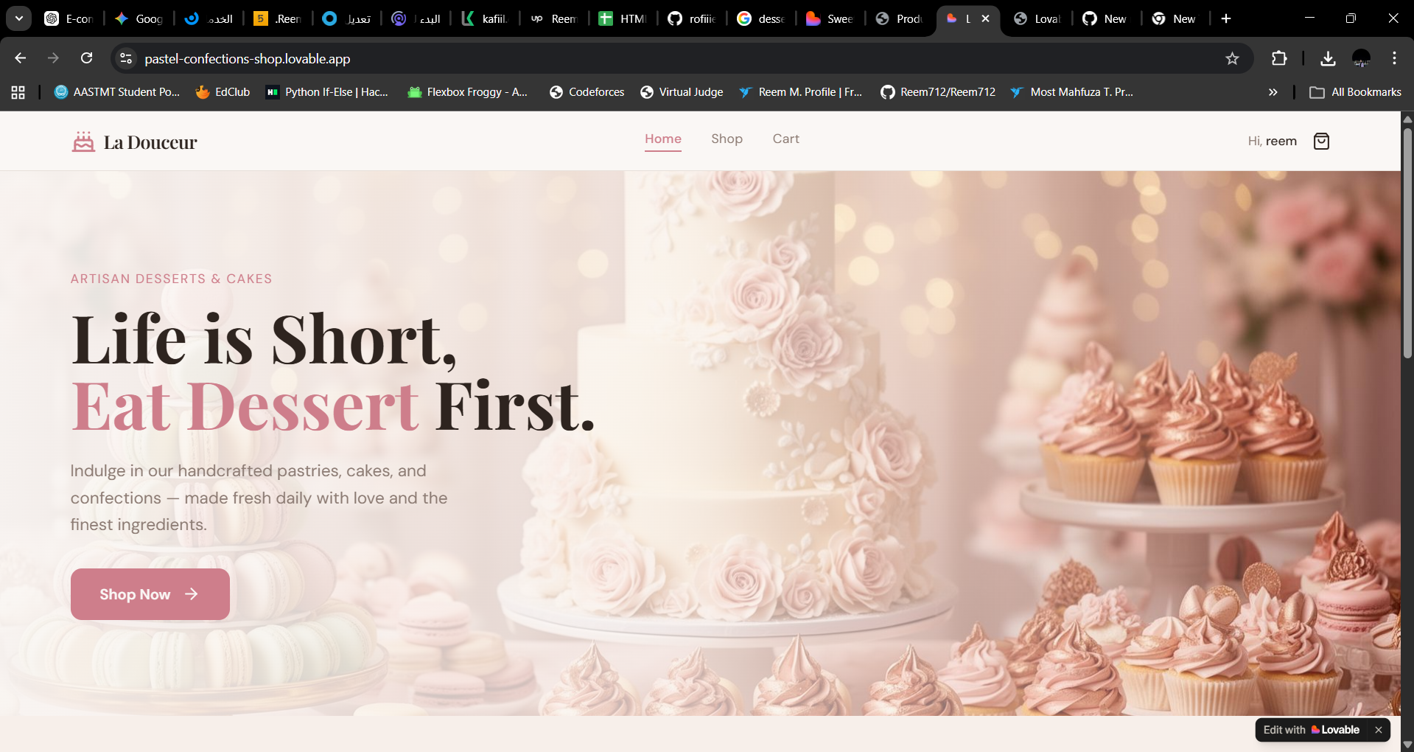This screenshot has height=752, width=1414.
Task: Open the Apps grid in bookmarks bar
Action: click(18, 92)
